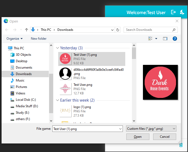This screenshot has height=152, width=188.
Task: Click the search magnifier icon
Action: click(174, 30)
